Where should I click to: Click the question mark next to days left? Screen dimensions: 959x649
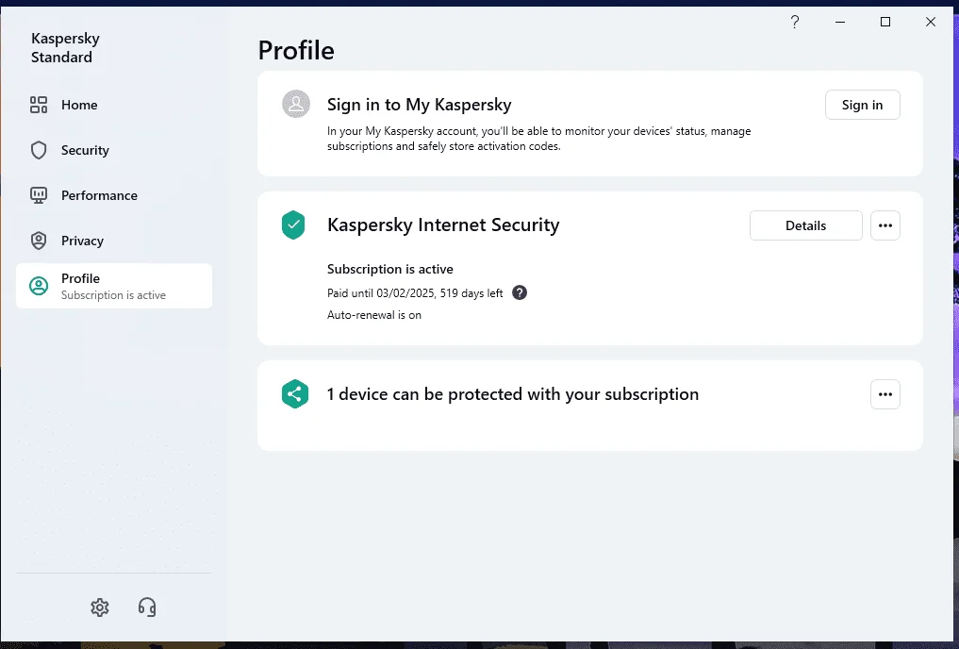point(520,292)
